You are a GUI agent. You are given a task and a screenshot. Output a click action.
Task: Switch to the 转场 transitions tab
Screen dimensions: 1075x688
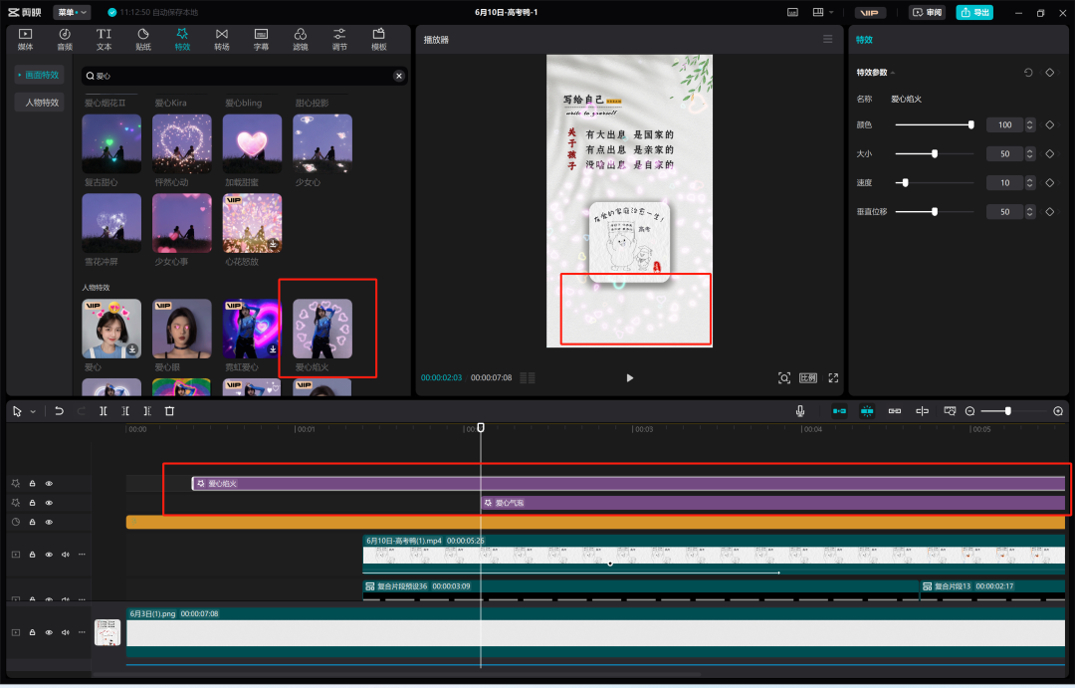pos(222,39)
